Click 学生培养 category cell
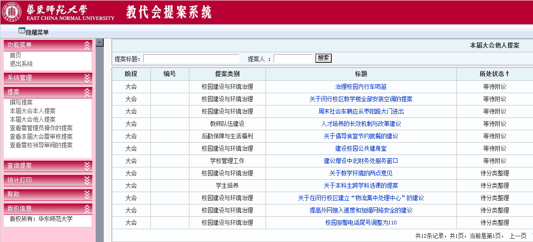533x242 pixels. pyautogui.click(x=227, y=185)
